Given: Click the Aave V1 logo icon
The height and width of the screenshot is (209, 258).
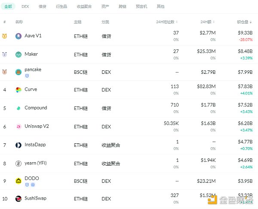Looking at the screenshot, I should [18, 36].
